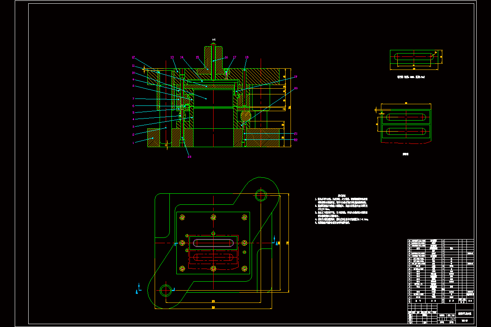Click part callout number 20

[x=295, y=88]
